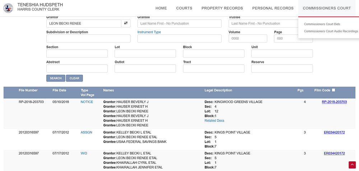The image size is (359, 171).
Task: Click the Volume input field
Action: pos(248,38)
